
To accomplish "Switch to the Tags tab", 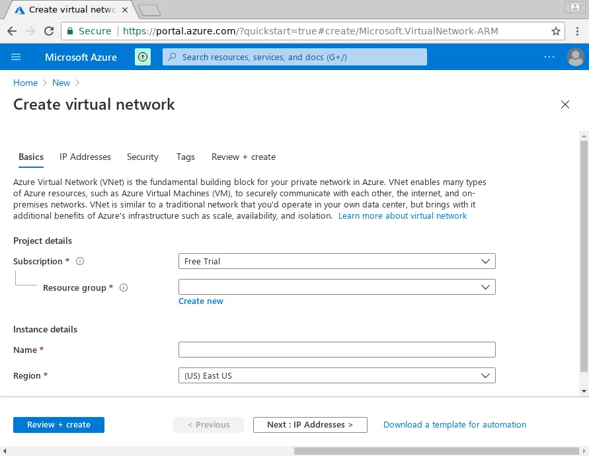I will [x=186, y=157].
